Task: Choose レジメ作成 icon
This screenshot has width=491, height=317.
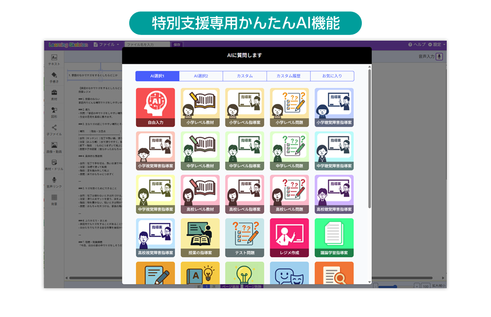Action: point(289,237)
